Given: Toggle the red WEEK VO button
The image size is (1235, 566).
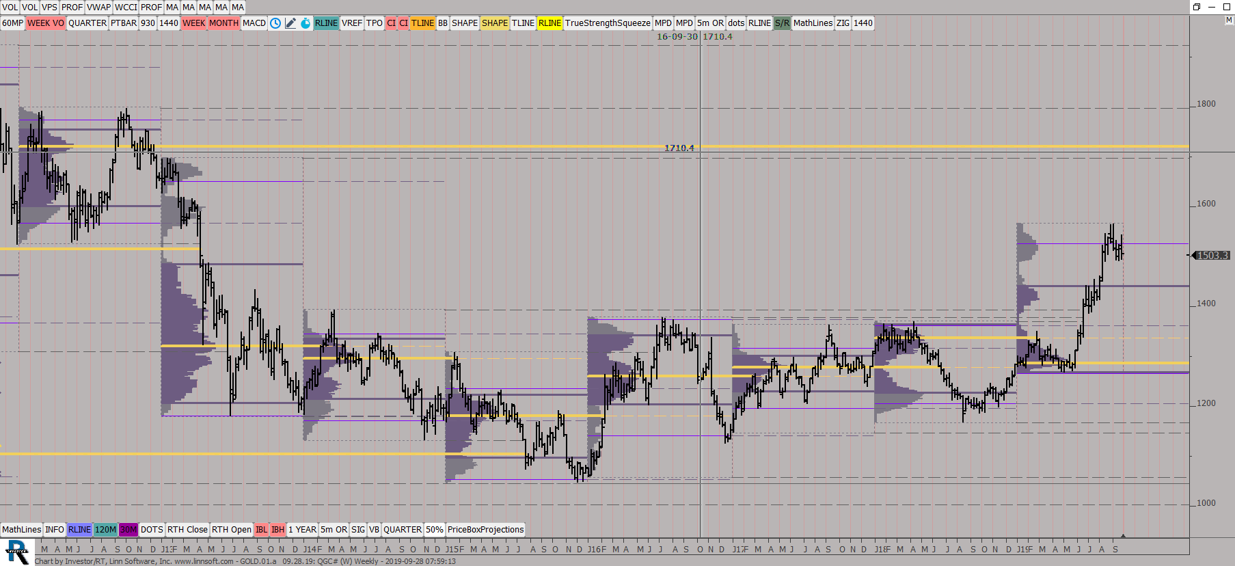Looking at the screenshot, I should (x=46, y=23).
